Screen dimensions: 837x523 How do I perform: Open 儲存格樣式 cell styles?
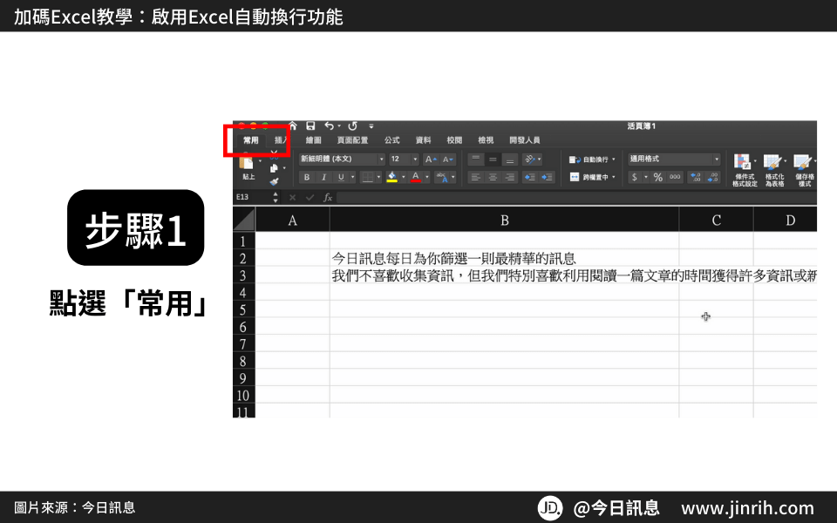(x=805, y=170)
